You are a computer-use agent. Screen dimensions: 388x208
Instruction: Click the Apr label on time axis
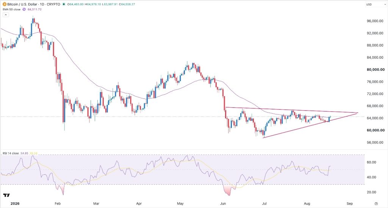(x=139, y=203)
